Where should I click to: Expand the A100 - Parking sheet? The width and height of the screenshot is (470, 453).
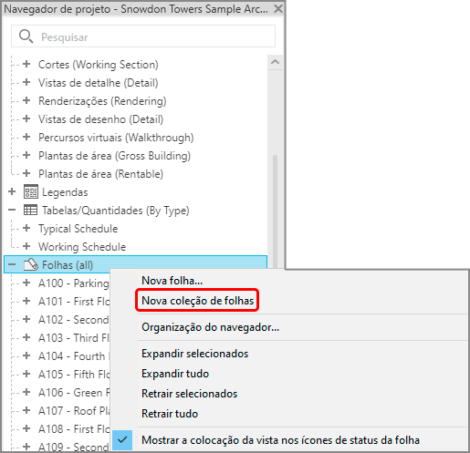(x=26, y=283)
